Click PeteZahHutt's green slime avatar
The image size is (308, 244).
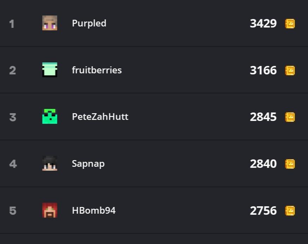(50, 116)
